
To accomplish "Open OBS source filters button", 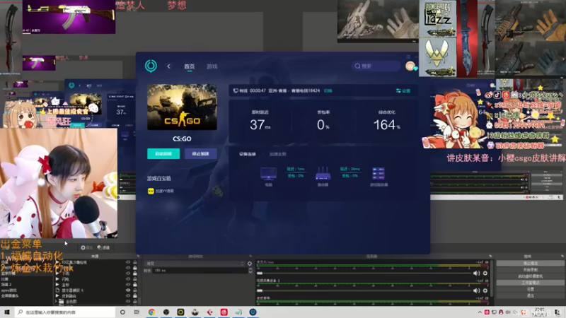I will pos(103,248).
